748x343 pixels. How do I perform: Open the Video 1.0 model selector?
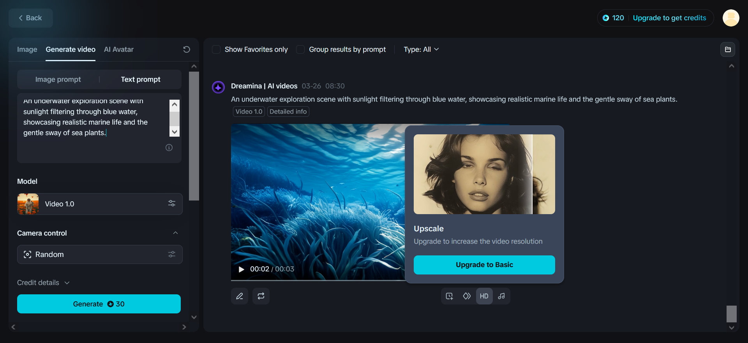pyautogui.click(x=100, y=204)
